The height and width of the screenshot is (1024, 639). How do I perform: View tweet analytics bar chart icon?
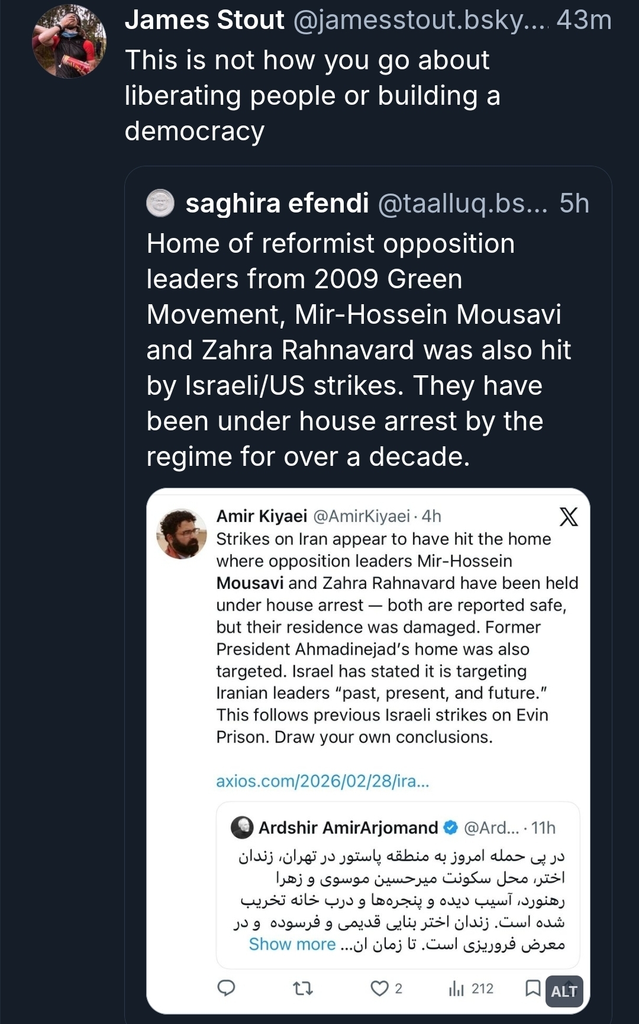pyautogui.click(x=456, y=988)
